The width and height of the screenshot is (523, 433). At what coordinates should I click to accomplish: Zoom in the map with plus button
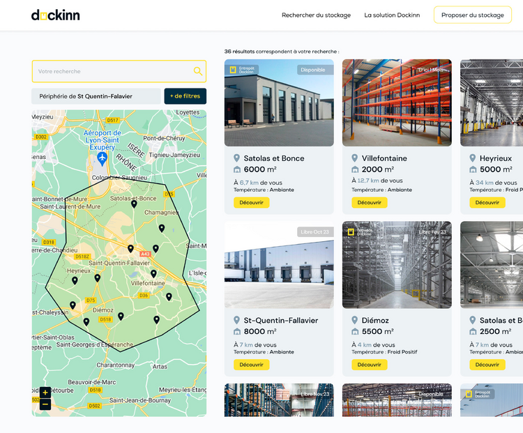point(45,393)
